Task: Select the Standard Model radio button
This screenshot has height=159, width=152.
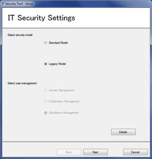Action: [x=46, y=43]
